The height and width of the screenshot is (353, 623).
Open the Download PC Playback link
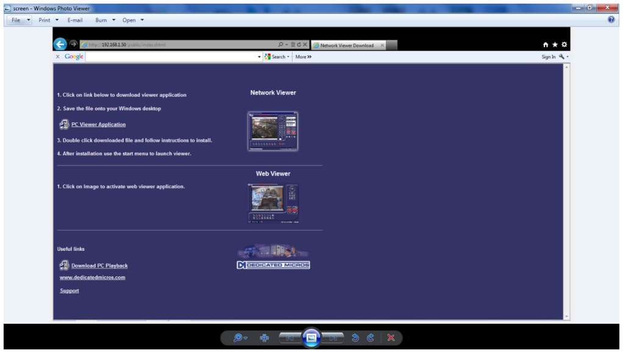point(99,265)
